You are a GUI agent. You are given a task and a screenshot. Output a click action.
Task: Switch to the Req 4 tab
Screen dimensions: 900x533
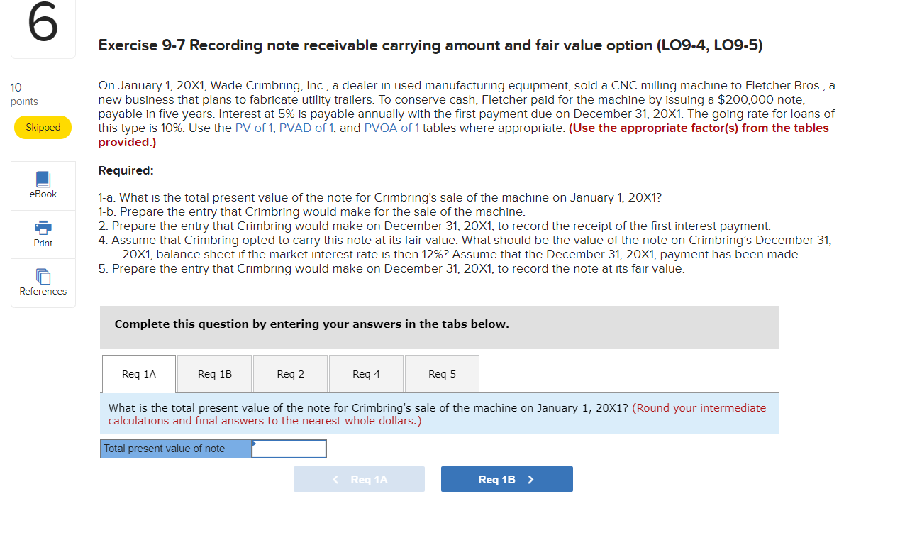click(x=366, y=373)
